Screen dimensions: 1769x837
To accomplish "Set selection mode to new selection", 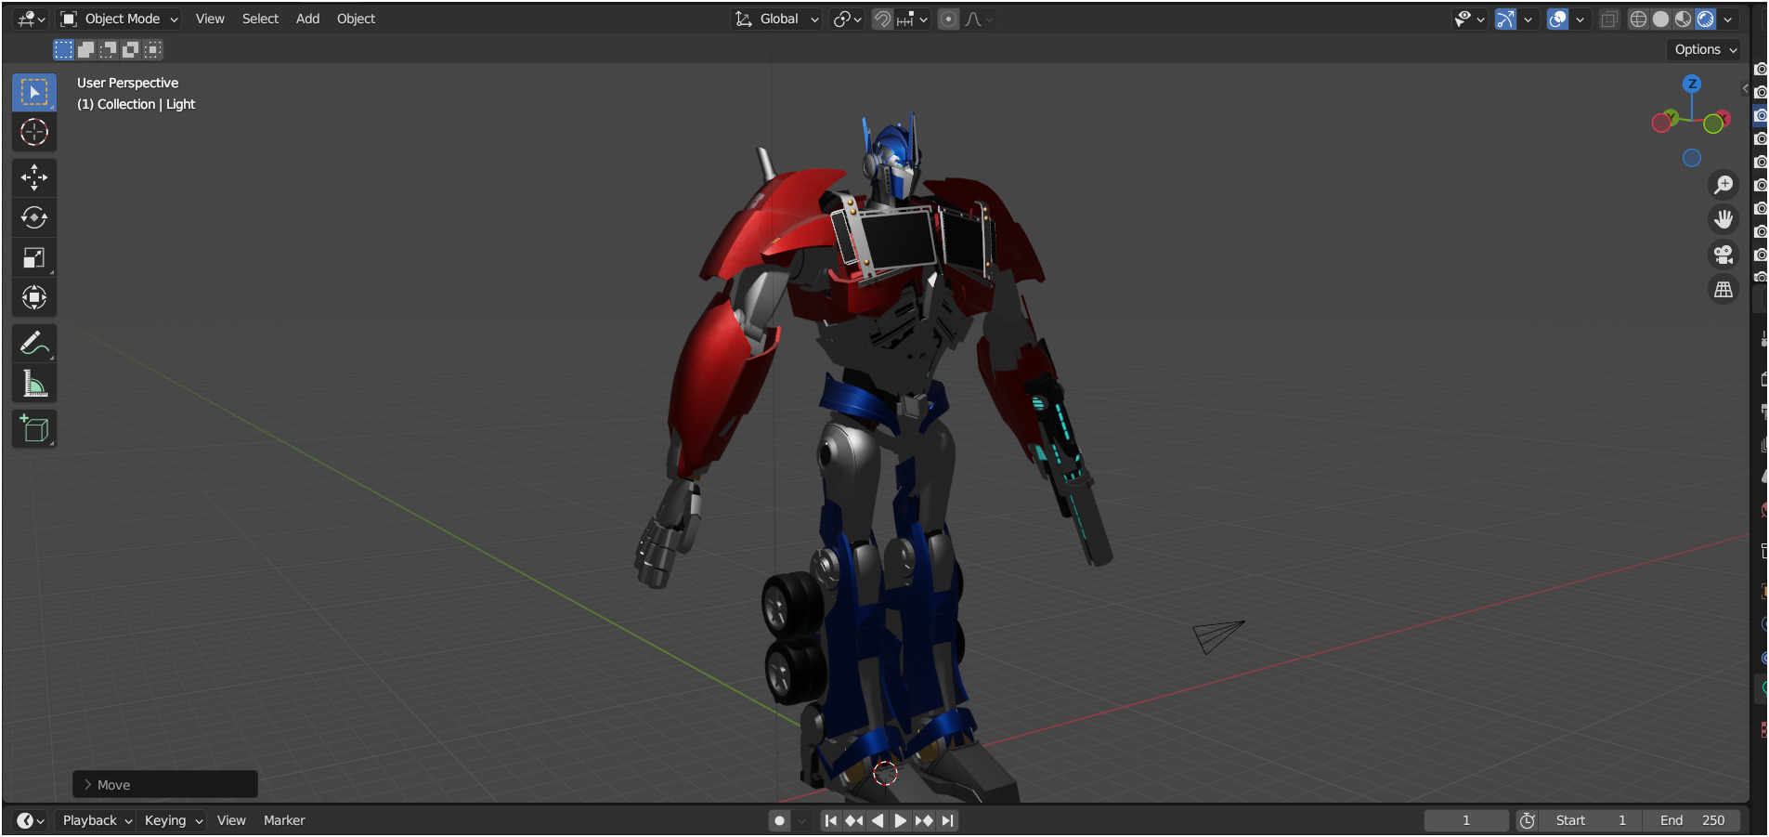I will tap(63, 49).
